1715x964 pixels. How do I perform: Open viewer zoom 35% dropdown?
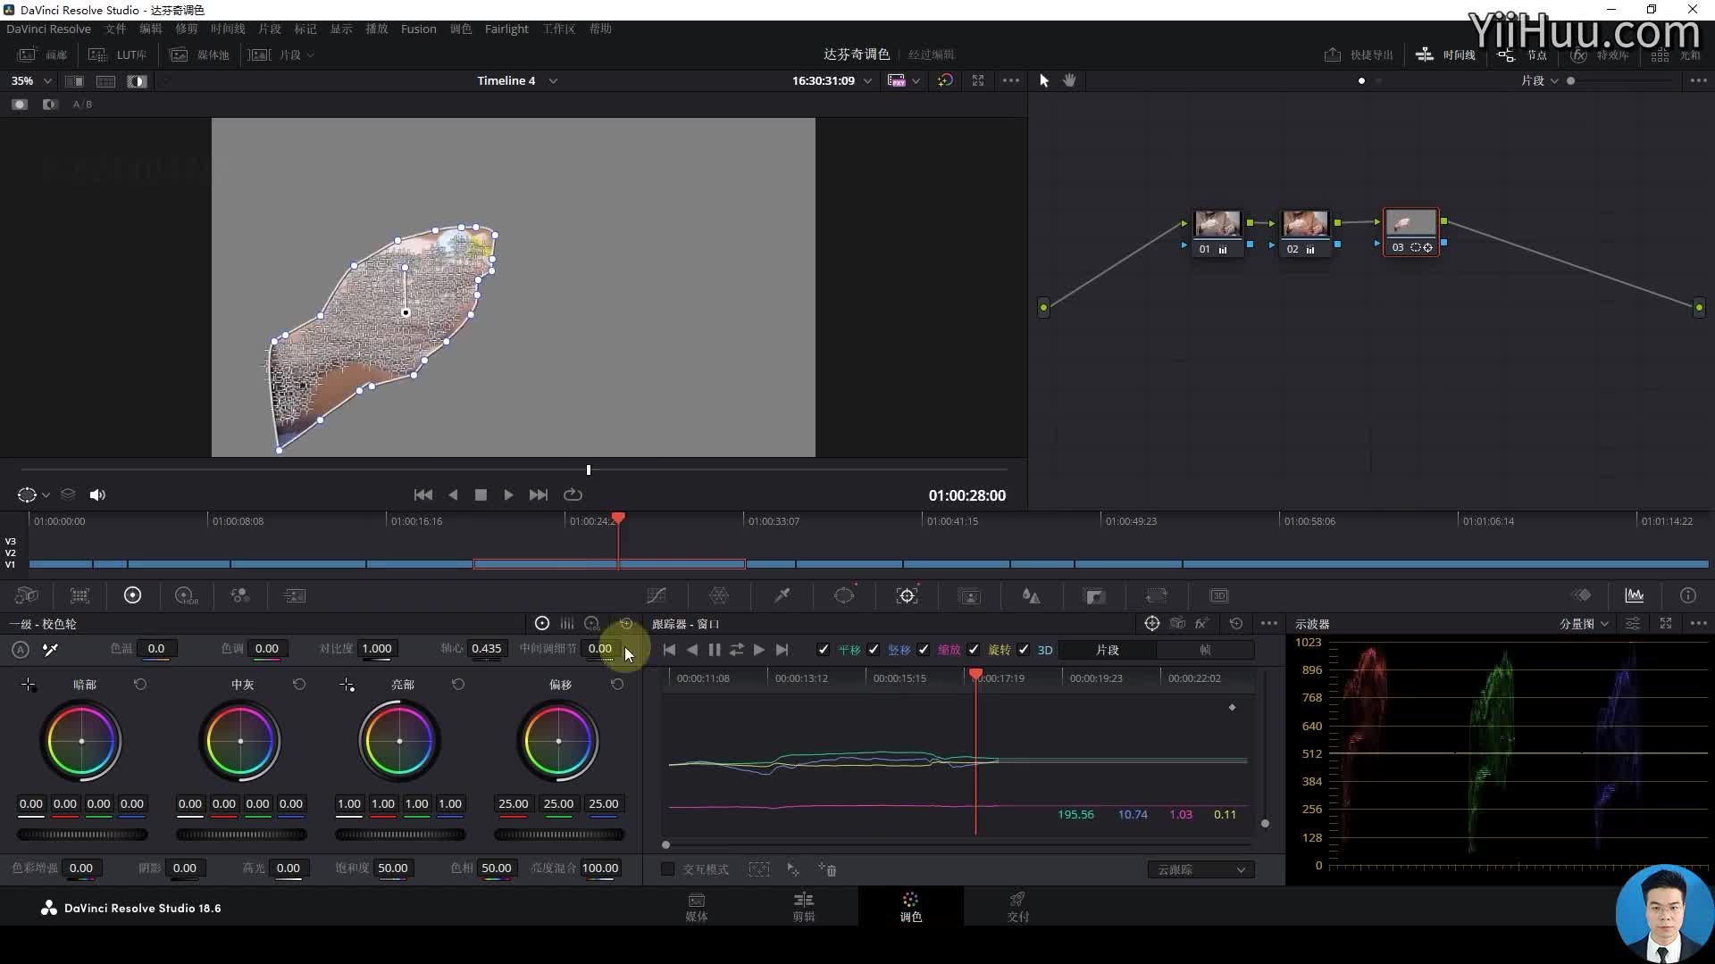pos(31,80)
